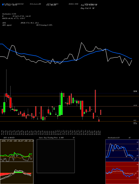Select the rotated 47.16 value in RSI chart

[135, 174]
